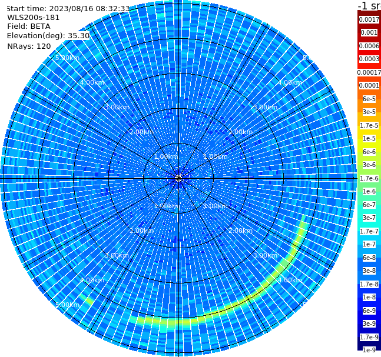
Task: Select the "3e-6" colorbar value
Action: coord(369,165)
